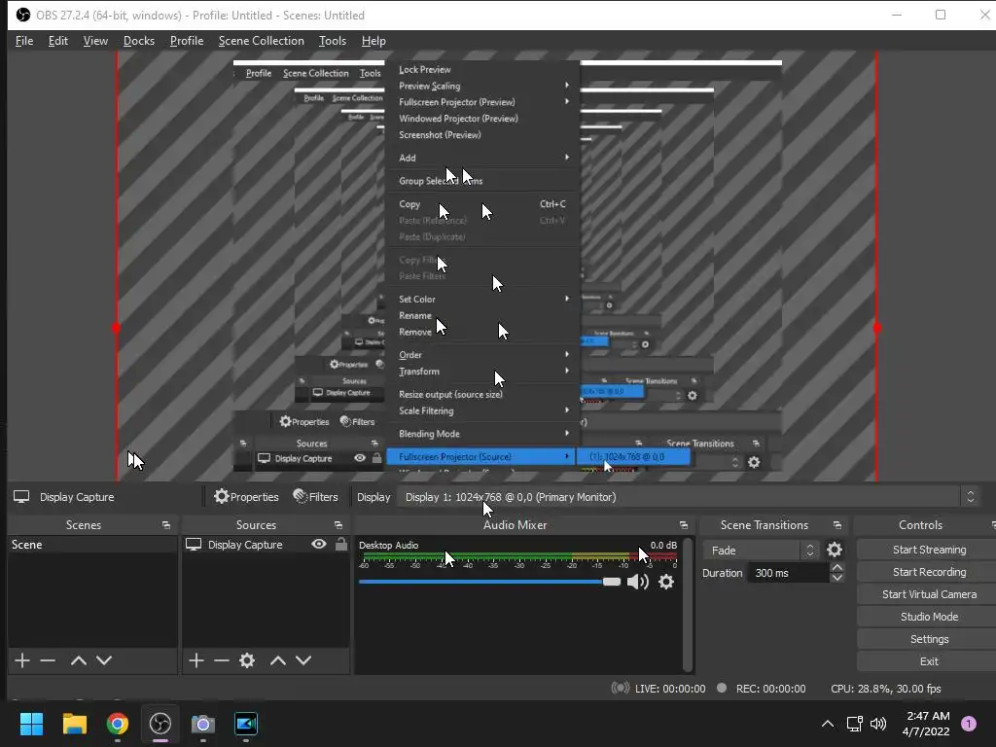Increase transition Duration with up arrow

point(837,568)
